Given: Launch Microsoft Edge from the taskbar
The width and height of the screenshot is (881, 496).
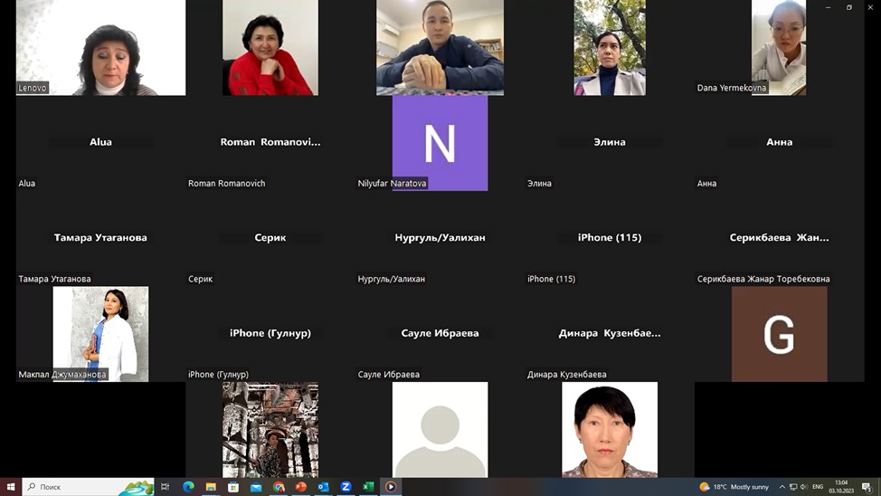Looking at the screenshot, I should click(x=188, y=487).
